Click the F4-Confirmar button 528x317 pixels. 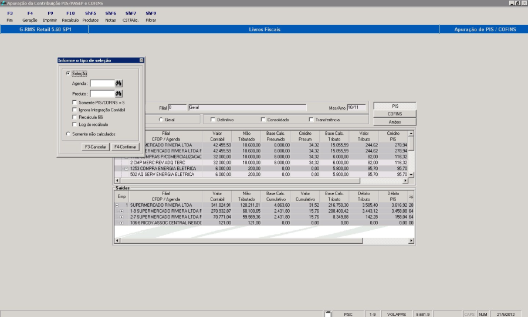125,146
